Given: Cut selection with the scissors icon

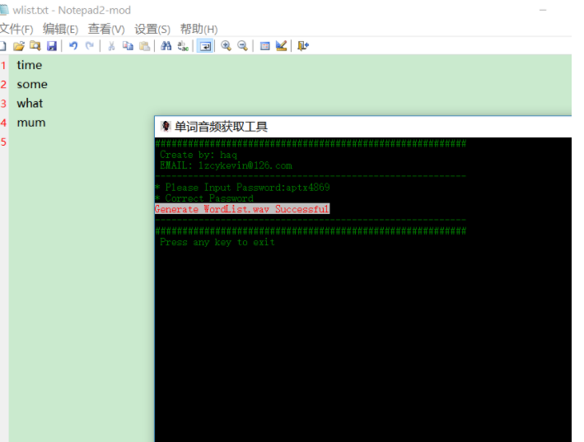Looking at the screenshot, I should click(111, 46).
